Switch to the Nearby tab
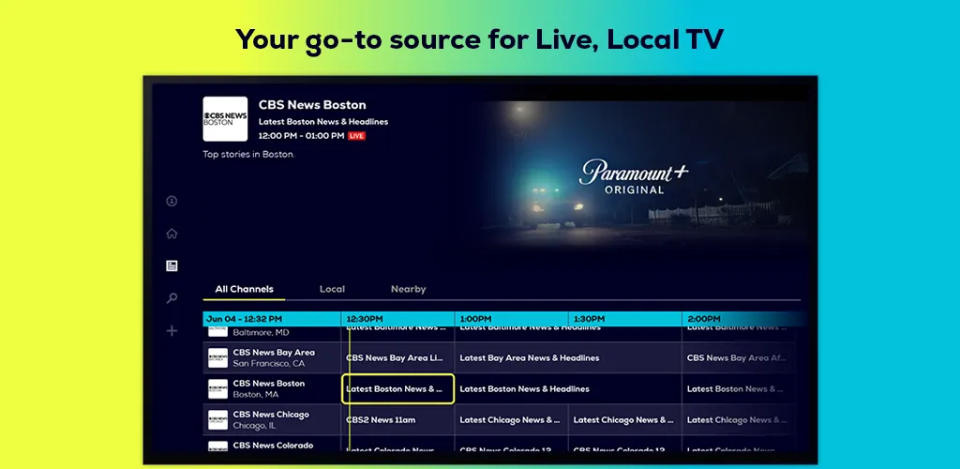960x469 pixels. click(x=409, y=289)
